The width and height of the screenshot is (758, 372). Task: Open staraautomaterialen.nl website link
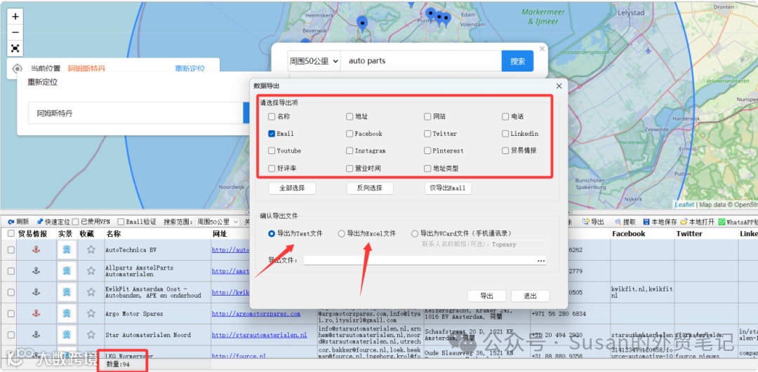pyautogui.click(x=259, y=335)
